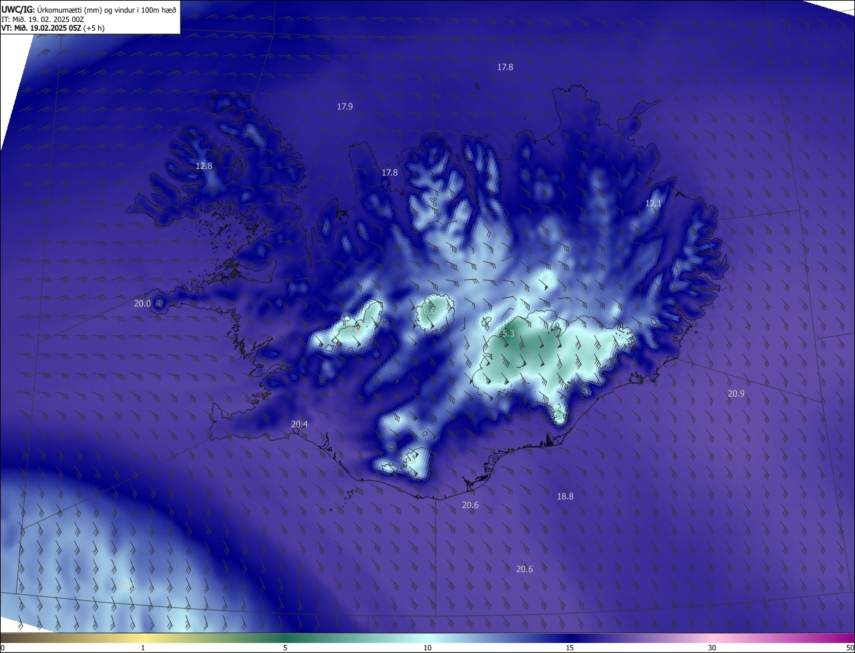This screenshot has width=855, height=653.
Task: Select the valid time line "VT: Mið. 19.02.2025 05Z (+5 h)"
Action: coord(53,28)
